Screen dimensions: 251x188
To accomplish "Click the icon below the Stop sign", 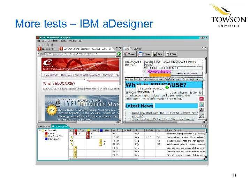I will [201, 104].
